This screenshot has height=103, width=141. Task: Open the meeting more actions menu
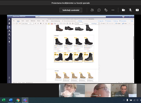point(113,10)
